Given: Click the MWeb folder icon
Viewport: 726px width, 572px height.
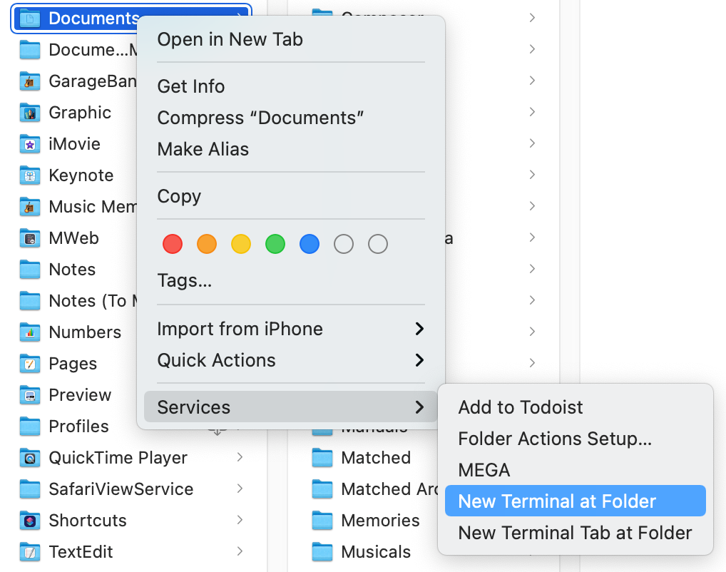Looking at the screenshot, I should point(29,238).
